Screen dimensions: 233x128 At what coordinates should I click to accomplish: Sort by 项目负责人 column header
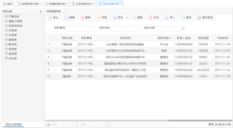[x=164, y=38]
